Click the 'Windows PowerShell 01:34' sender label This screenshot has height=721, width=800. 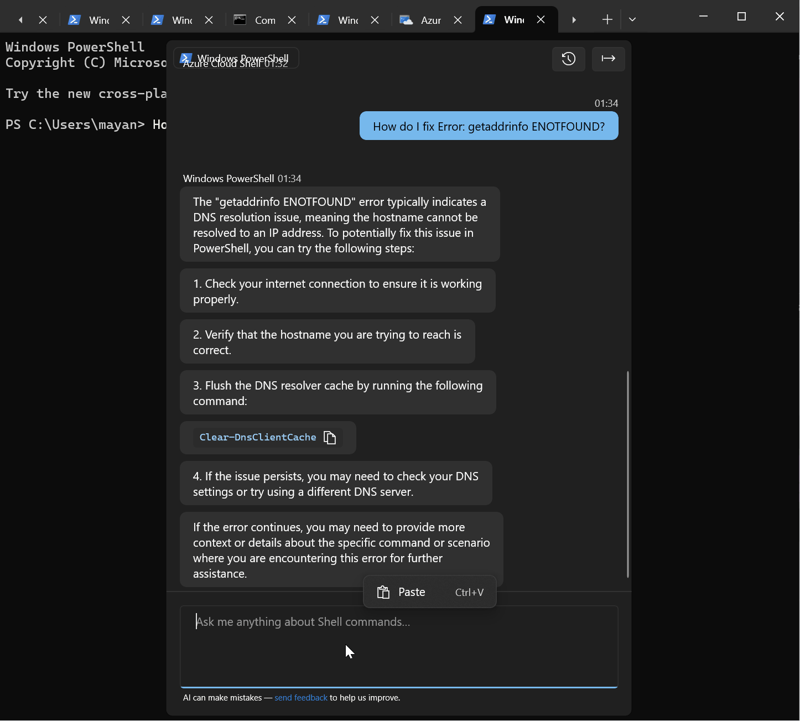click(x=242, y=179)
